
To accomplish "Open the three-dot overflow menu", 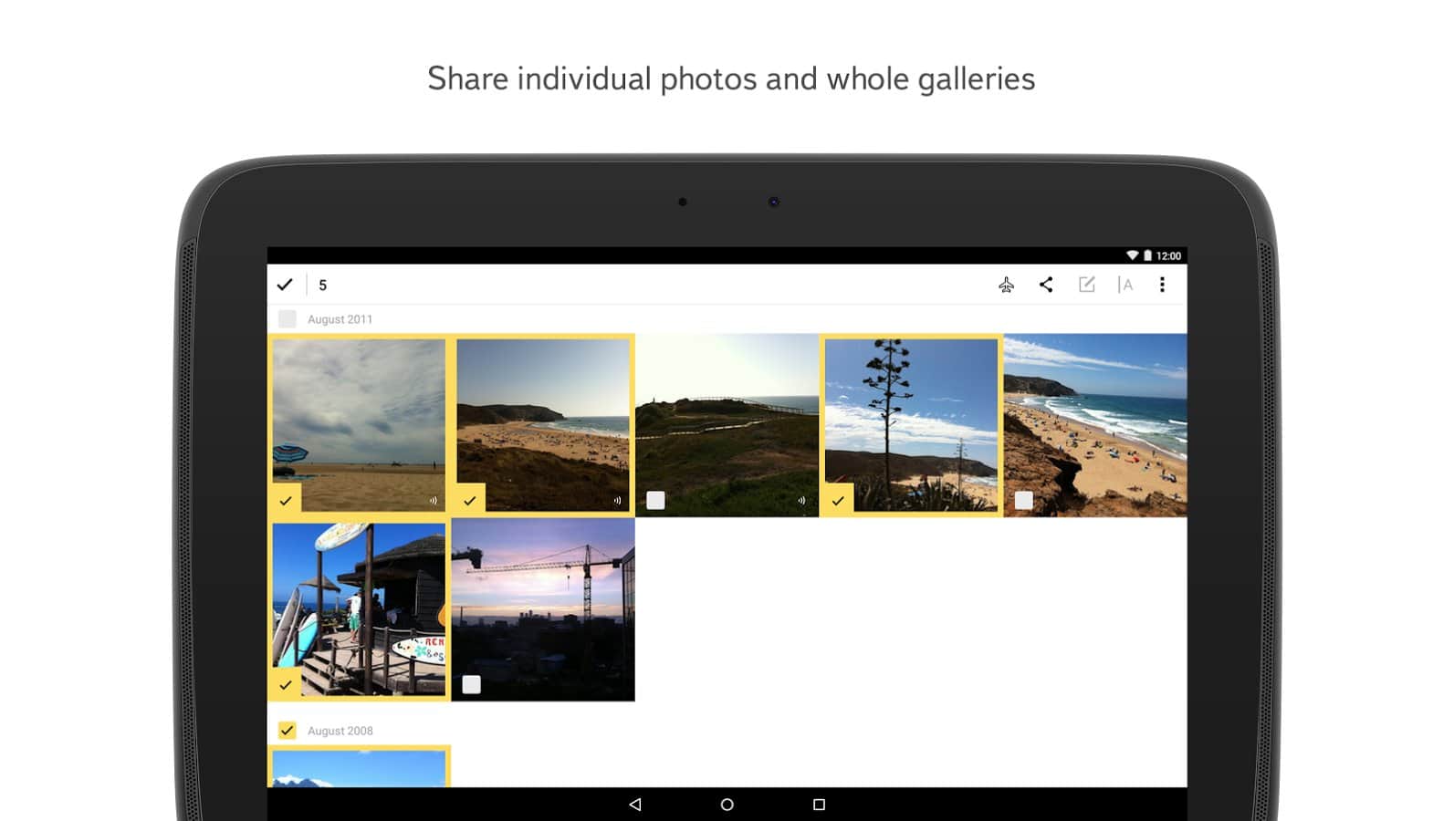I will pyautogui.click(x=1162, y=285).
